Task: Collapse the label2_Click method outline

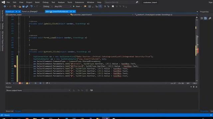Action: coord(19,24)
